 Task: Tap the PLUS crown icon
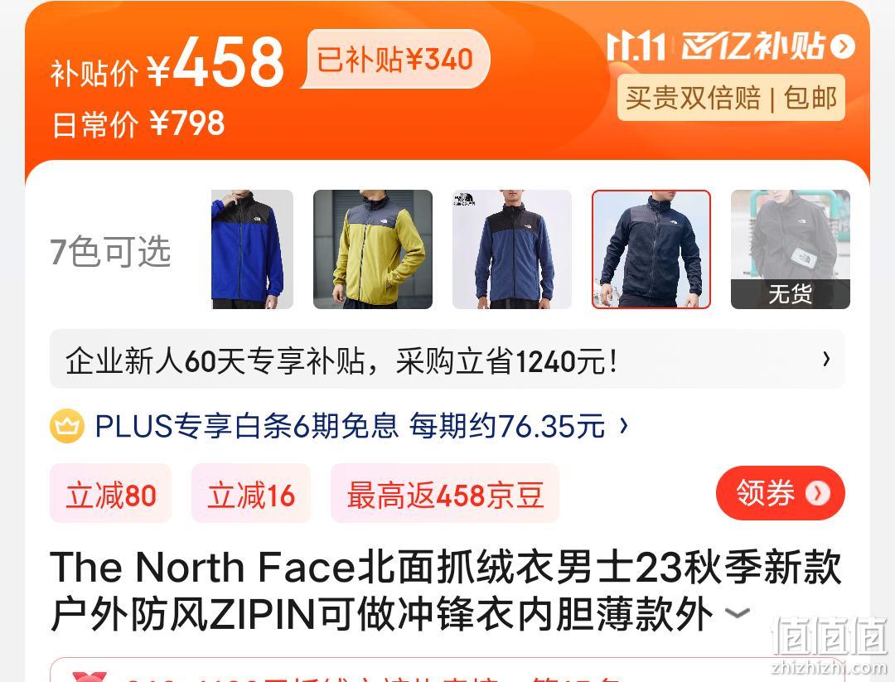point(67,426)
